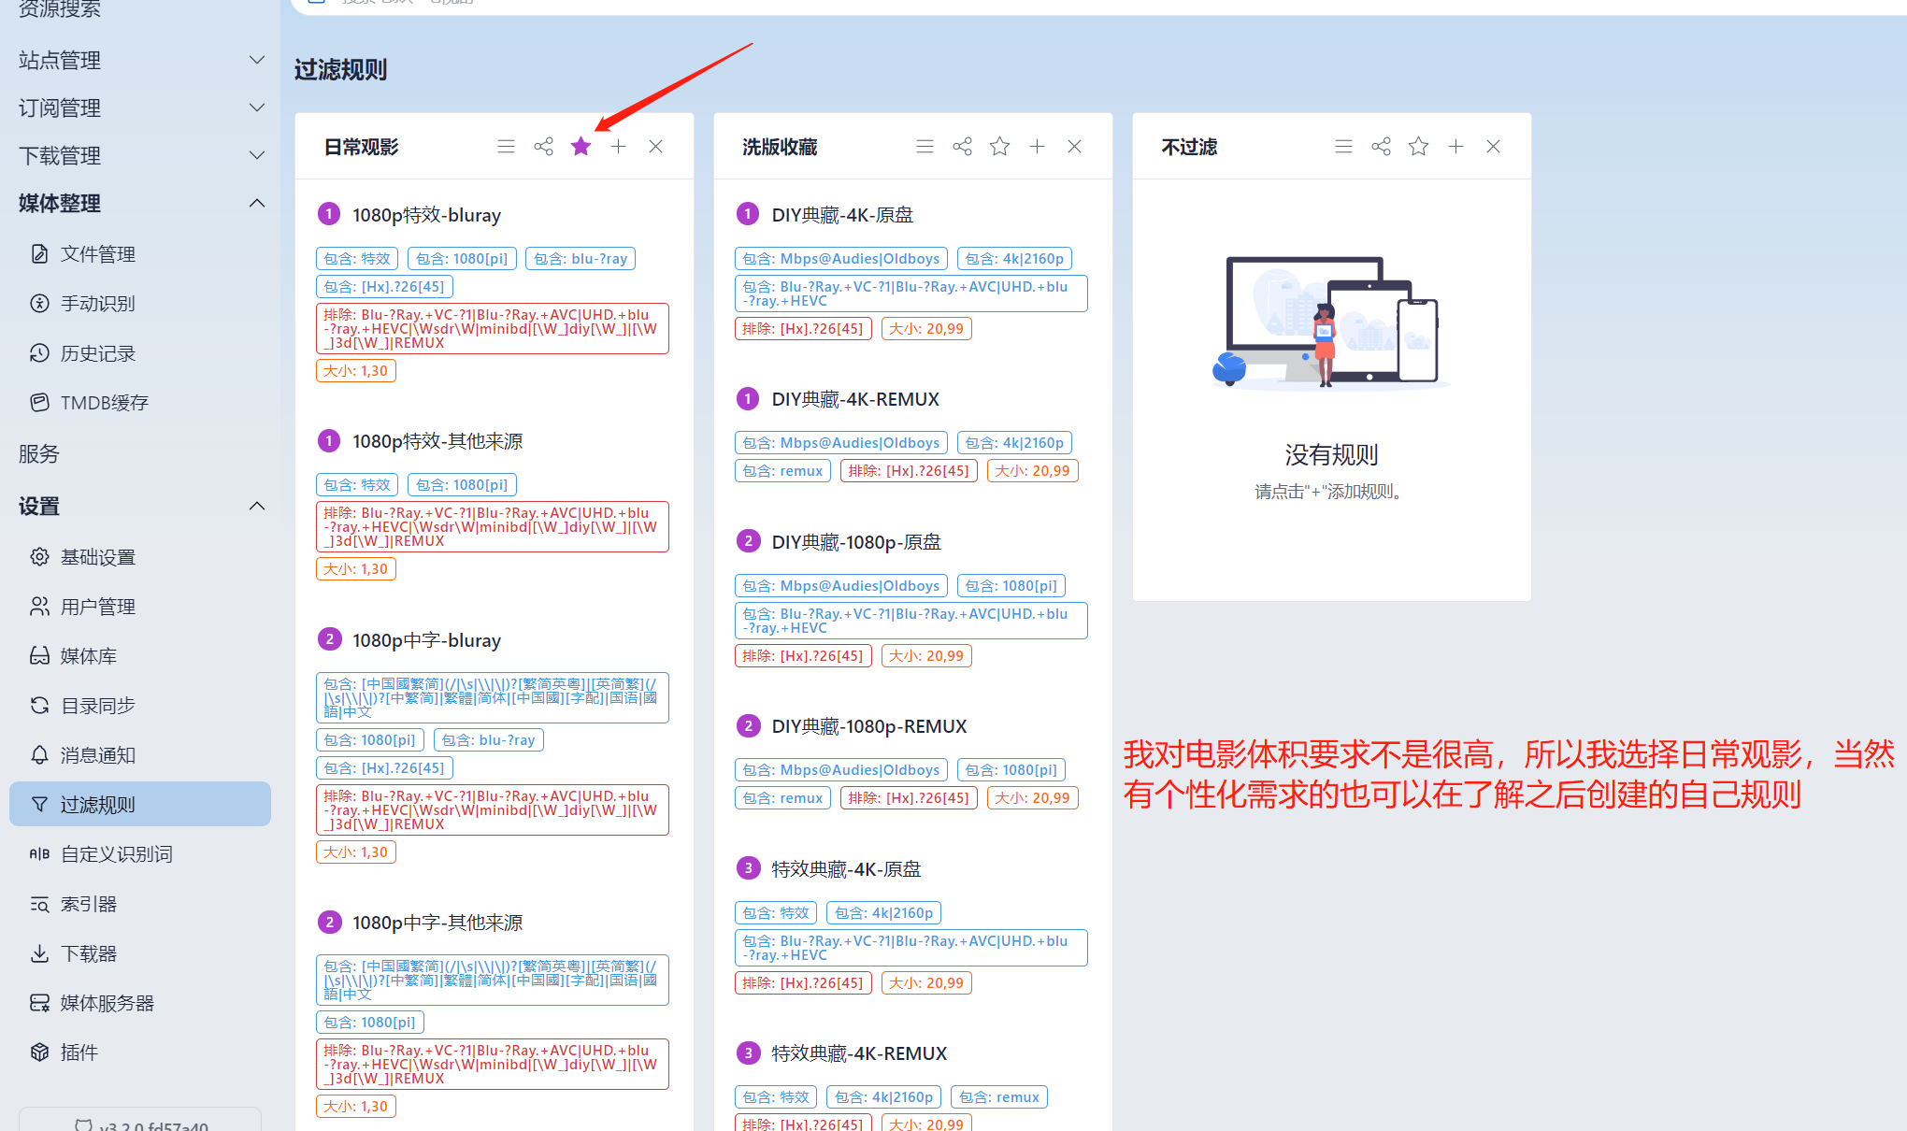
Task: Click the 1080p特效-其他来源 rule title
Action: 437,441
